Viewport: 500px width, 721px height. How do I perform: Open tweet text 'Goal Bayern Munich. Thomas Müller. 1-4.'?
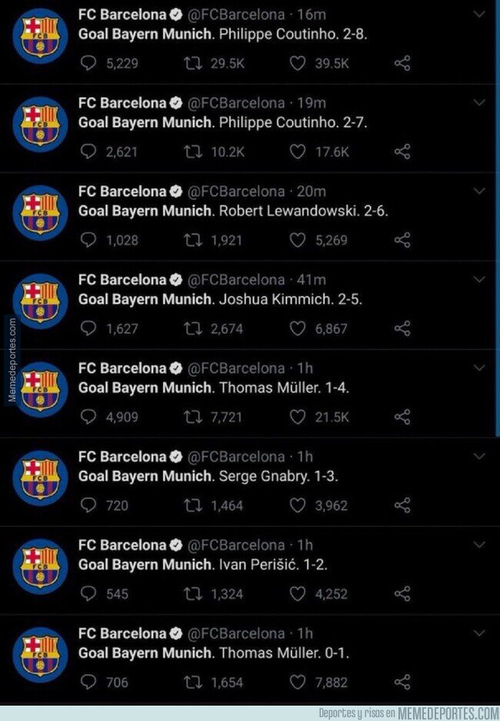(214, 388)
